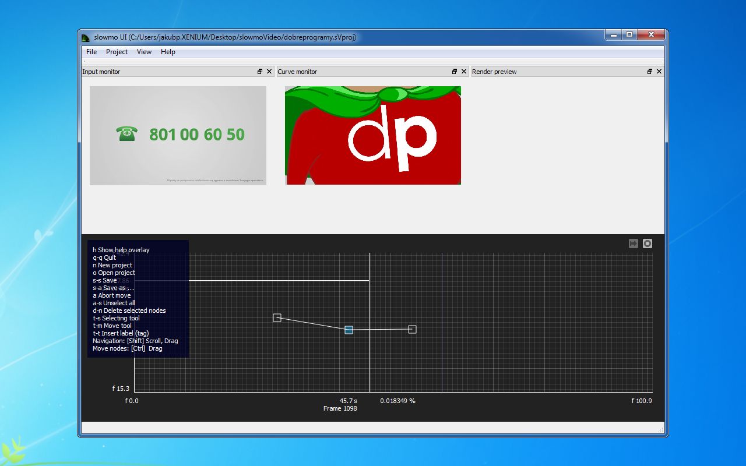Image resolution: width=746 pixels, height=466 pixels.
Task: Click the 'Navigation: [Shift] Scroll, Drag' line
Action: pyautogui.click(x=135, y=341)
